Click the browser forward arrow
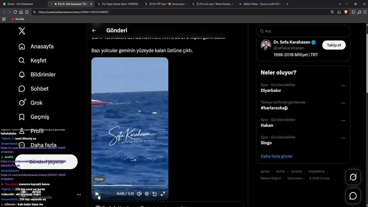This screenshot has height=207, width=368. [9, 12]
